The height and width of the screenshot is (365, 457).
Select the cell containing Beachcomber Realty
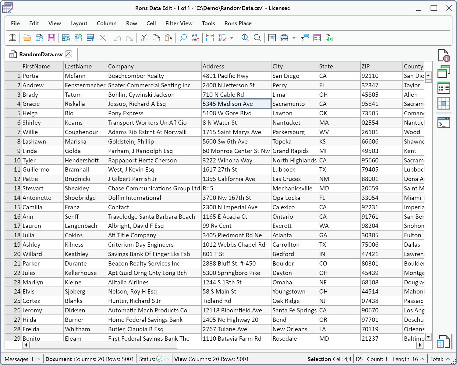154,76
